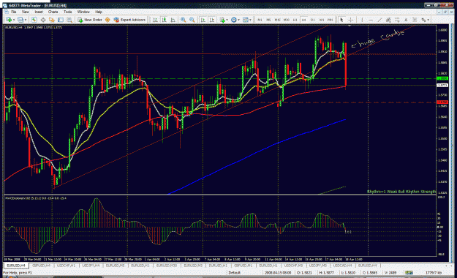This screenshot has width=457, height=278.
Task: Toggle chart Auto Scroll
Action: pos(203,20)
